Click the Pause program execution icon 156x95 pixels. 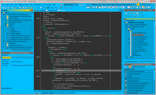[x=46, y=8]
